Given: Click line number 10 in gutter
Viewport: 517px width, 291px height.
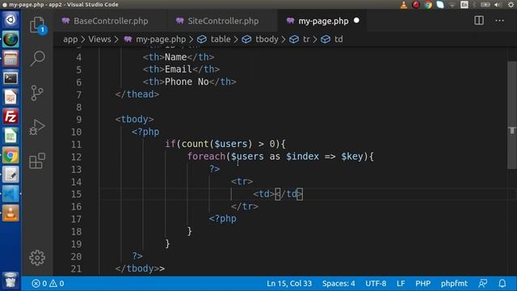Looking at the screenshot, I should 76,132.
